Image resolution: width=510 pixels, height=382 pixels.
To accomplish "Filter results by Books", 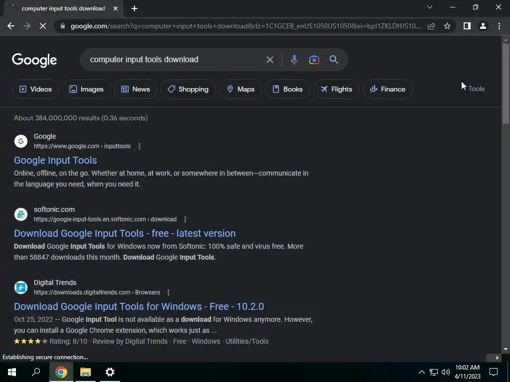I will [287, 89].
